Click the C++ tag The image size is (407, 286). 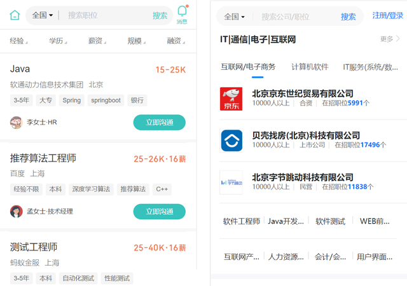[x=162, y=189]
